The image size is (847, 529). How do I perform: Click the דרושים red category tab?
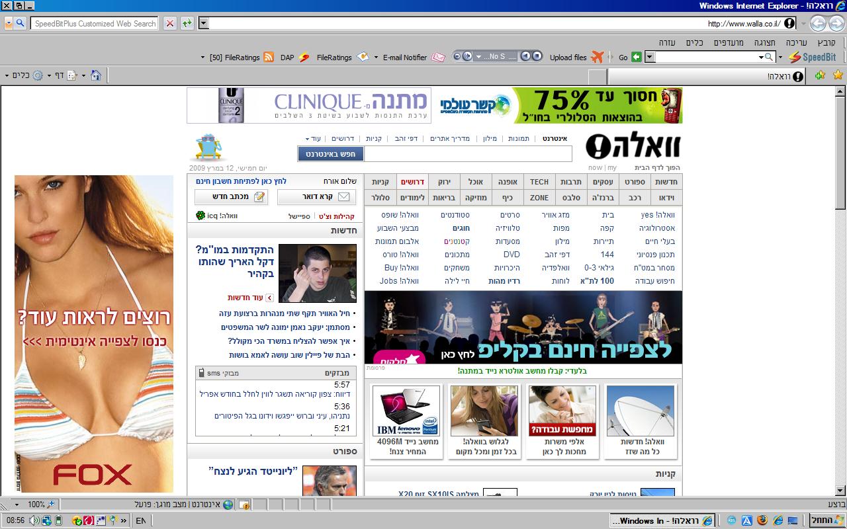(412, 182)
